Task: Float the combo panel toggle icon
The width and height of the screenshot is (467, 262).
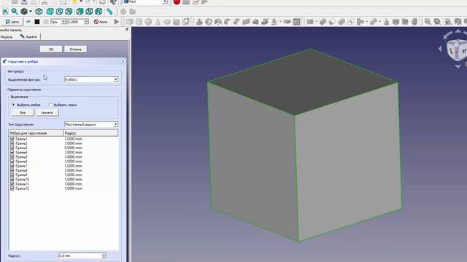Action: (x=127, y=29)
